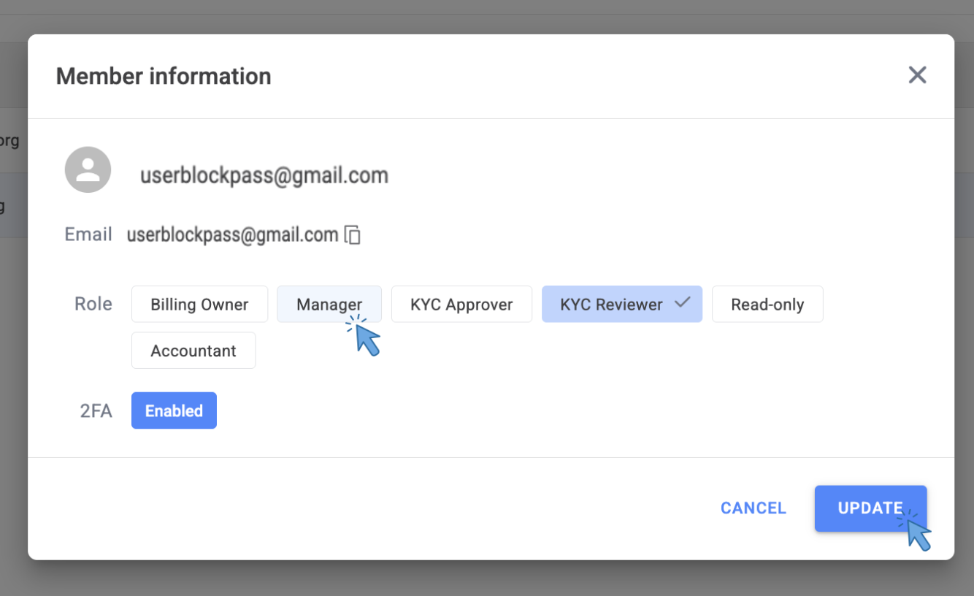Click the large userblockpass@gmail.com heading

pos(264,176)
